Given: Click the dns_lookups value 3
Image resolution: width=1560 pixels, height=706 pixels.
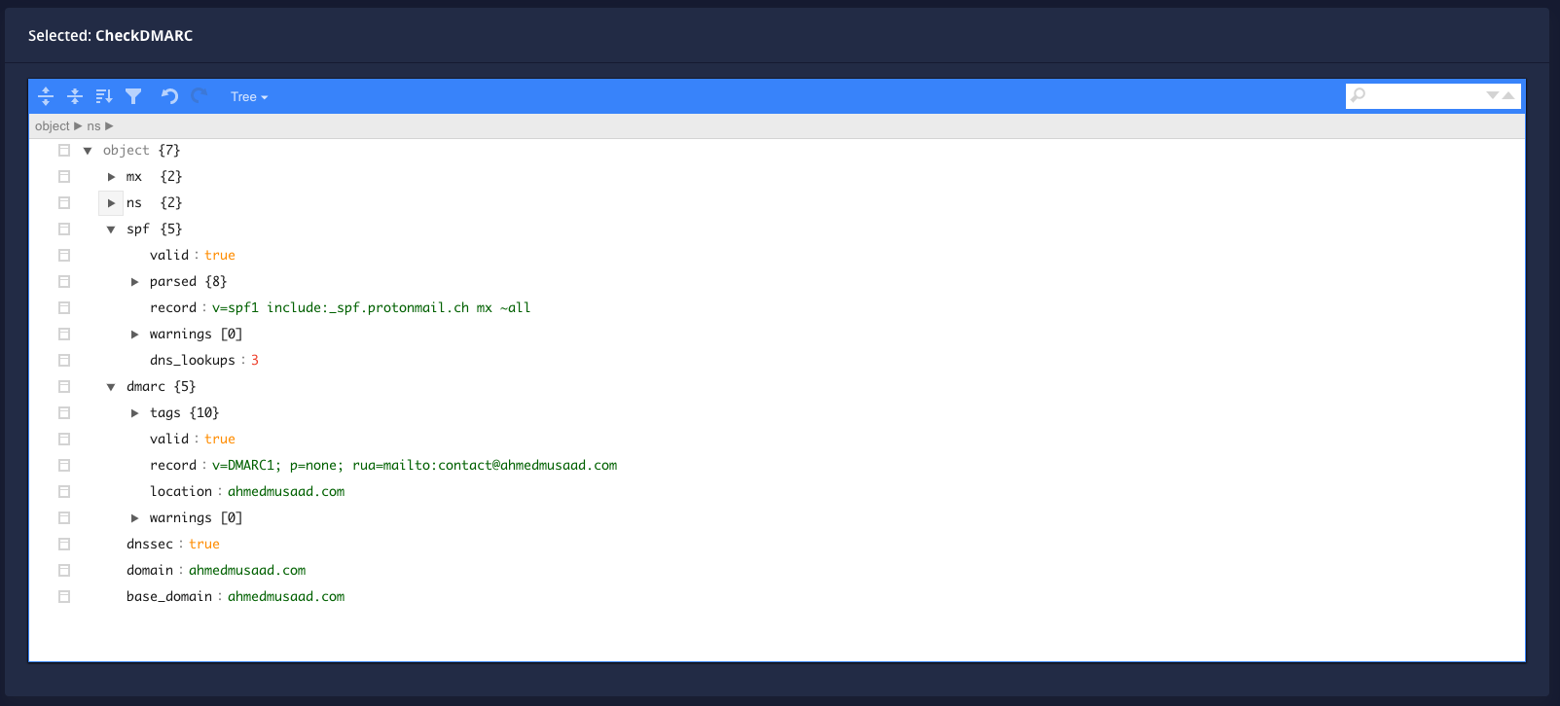Looking at the screenshot, I should [x=255, y=361].
